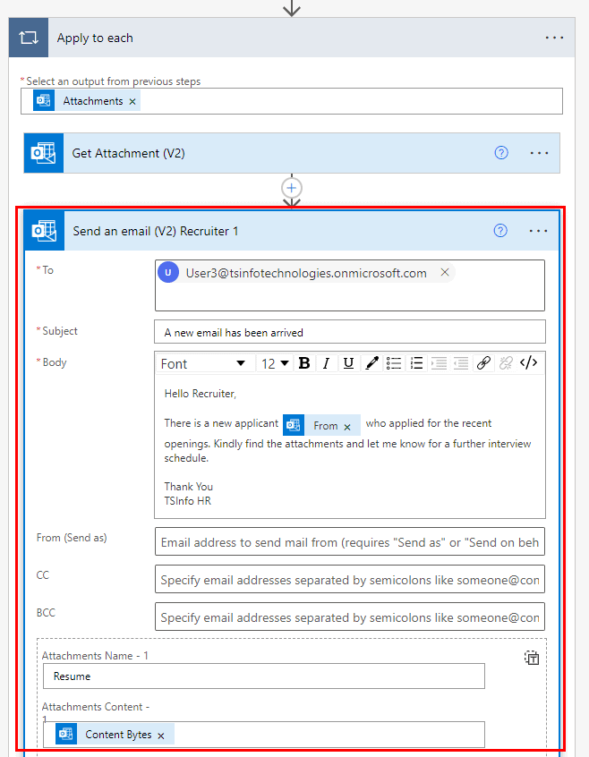Open Send an email Recruiter 1 ellipsis menu
The width and height of the screenshot is (589, 757).
[538, 231]
